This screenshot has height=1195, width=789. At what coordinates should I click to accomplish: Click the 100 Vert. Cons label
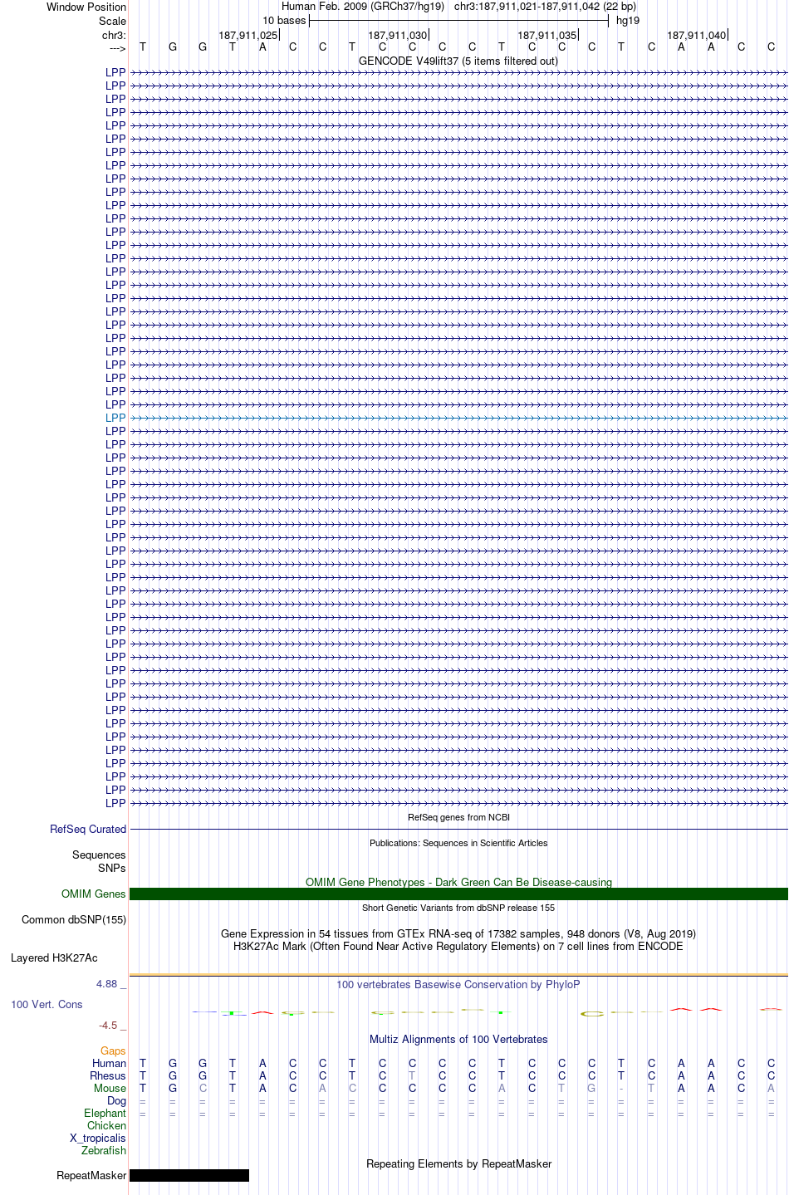point(47,1004)
